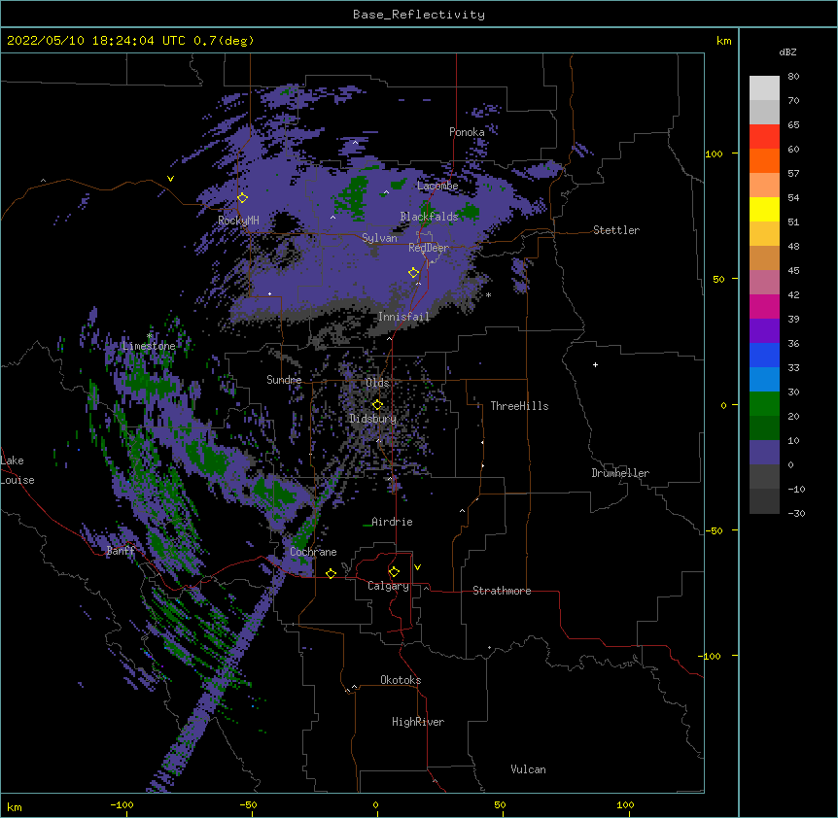Click the Ponoka city label
The width and height of the screenshot is (838, 818).
coord(467,132)
